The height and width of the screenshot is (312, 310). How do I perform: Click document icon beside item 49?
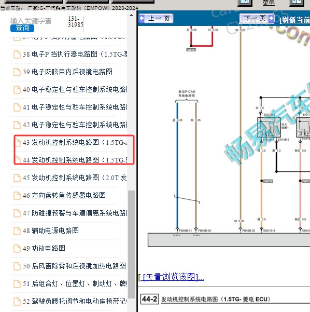[x=17, y=248]
